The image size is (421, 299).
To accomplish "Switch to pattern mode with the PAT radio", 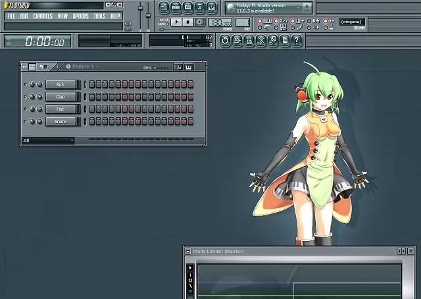I will coord(168,20).
